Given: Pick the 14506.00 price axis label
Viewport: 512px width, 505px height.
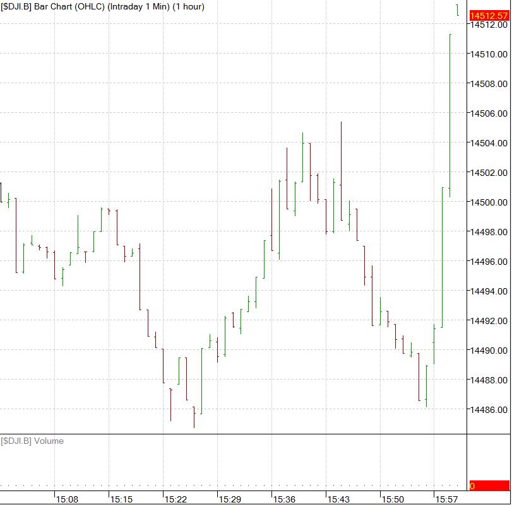Looking at the screenshot, I should tap(488, 113).
